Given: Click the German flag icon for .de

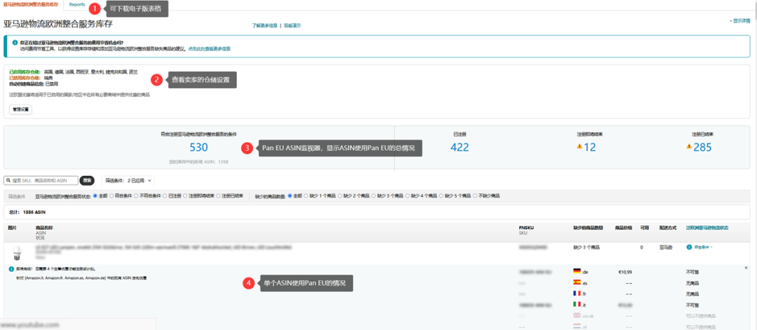Looking at the screenshot, I should [576, 272].
